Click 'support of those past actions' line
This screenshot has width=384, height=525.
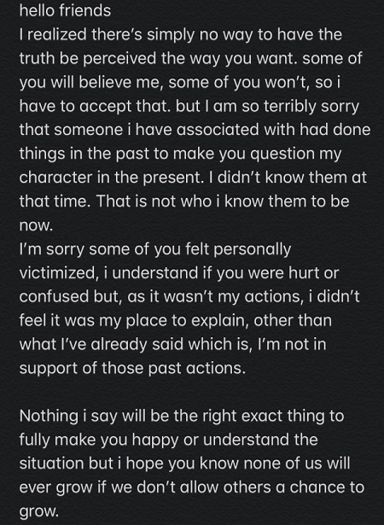coord(132,368)
